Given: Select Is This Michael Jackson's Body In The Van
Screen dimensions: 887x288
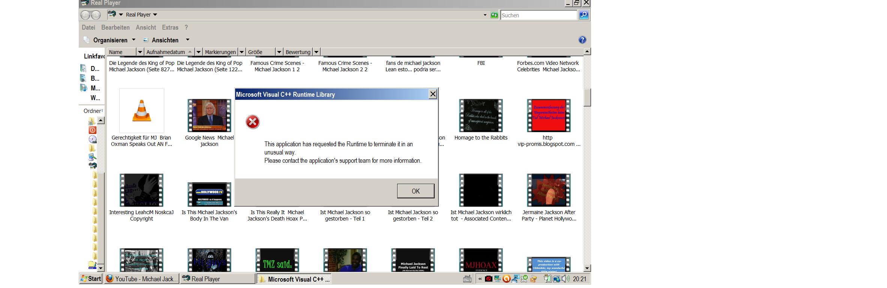Looking at the screenshot, I should (209, 194).
